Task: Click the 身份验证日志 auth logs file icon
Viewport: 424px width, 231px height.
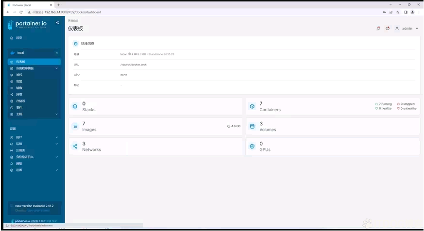Action: (12, 157)
